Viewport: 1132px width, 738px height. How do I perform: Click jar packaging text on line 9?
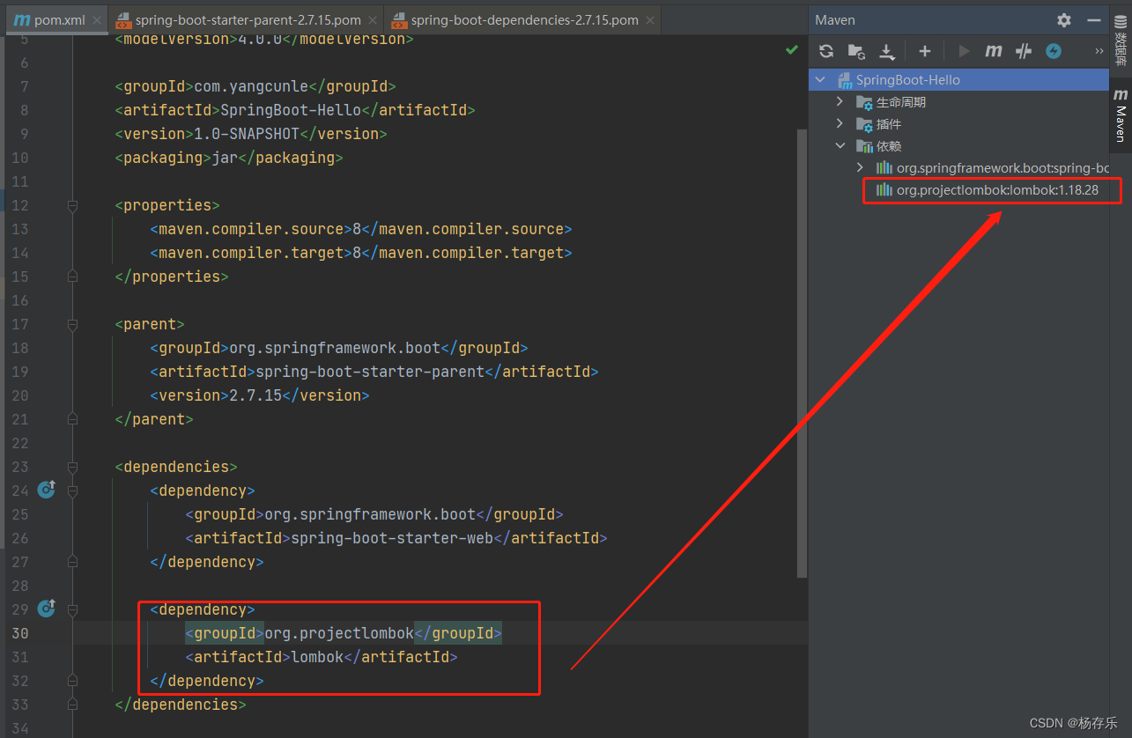click(x=225, y=158)
